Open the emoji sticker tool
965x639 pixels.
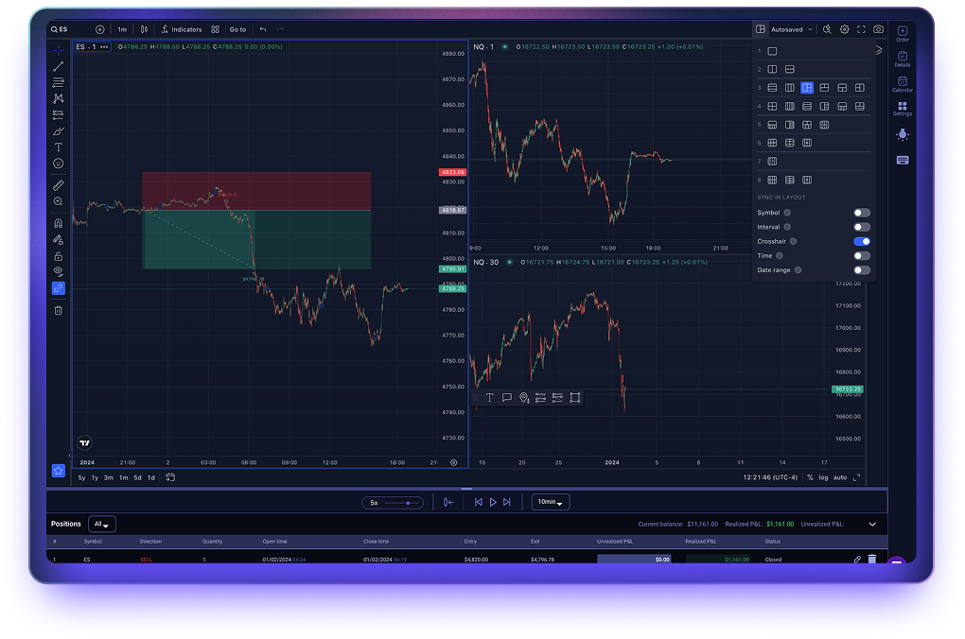point(59,164)
